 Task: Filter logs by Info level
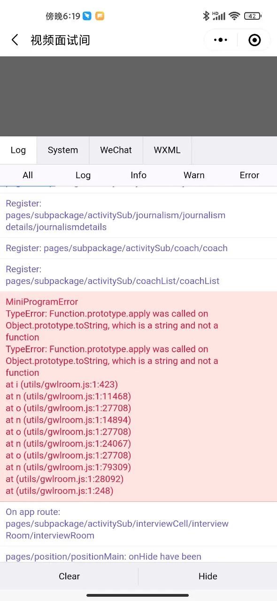coord(138,175)
